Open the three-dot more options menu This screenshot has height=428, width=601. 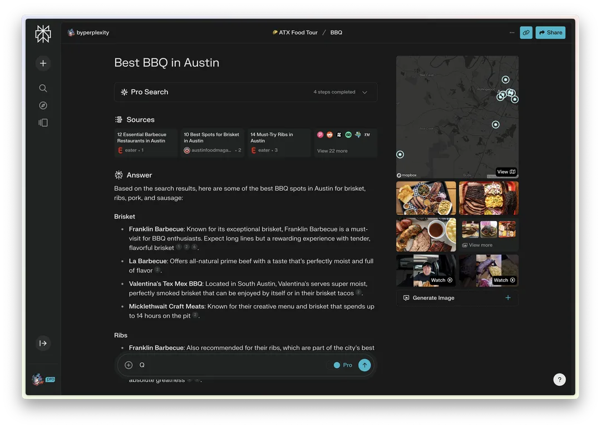click(x=512, y=33)
